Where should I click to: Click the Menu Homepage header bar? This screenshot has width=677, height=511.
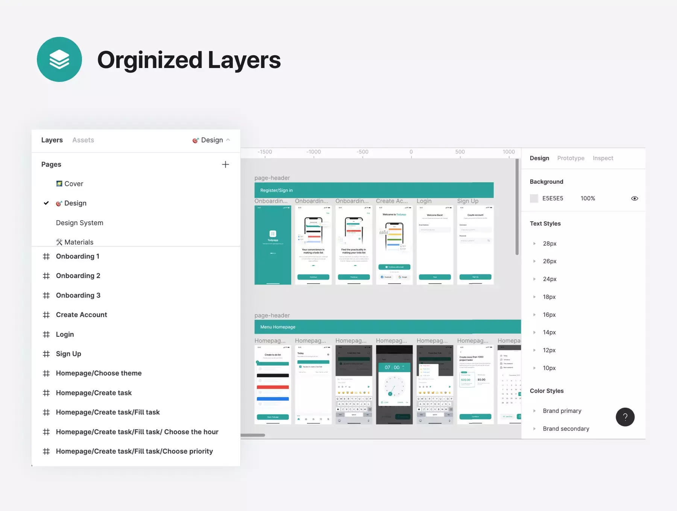pos(388,327)
